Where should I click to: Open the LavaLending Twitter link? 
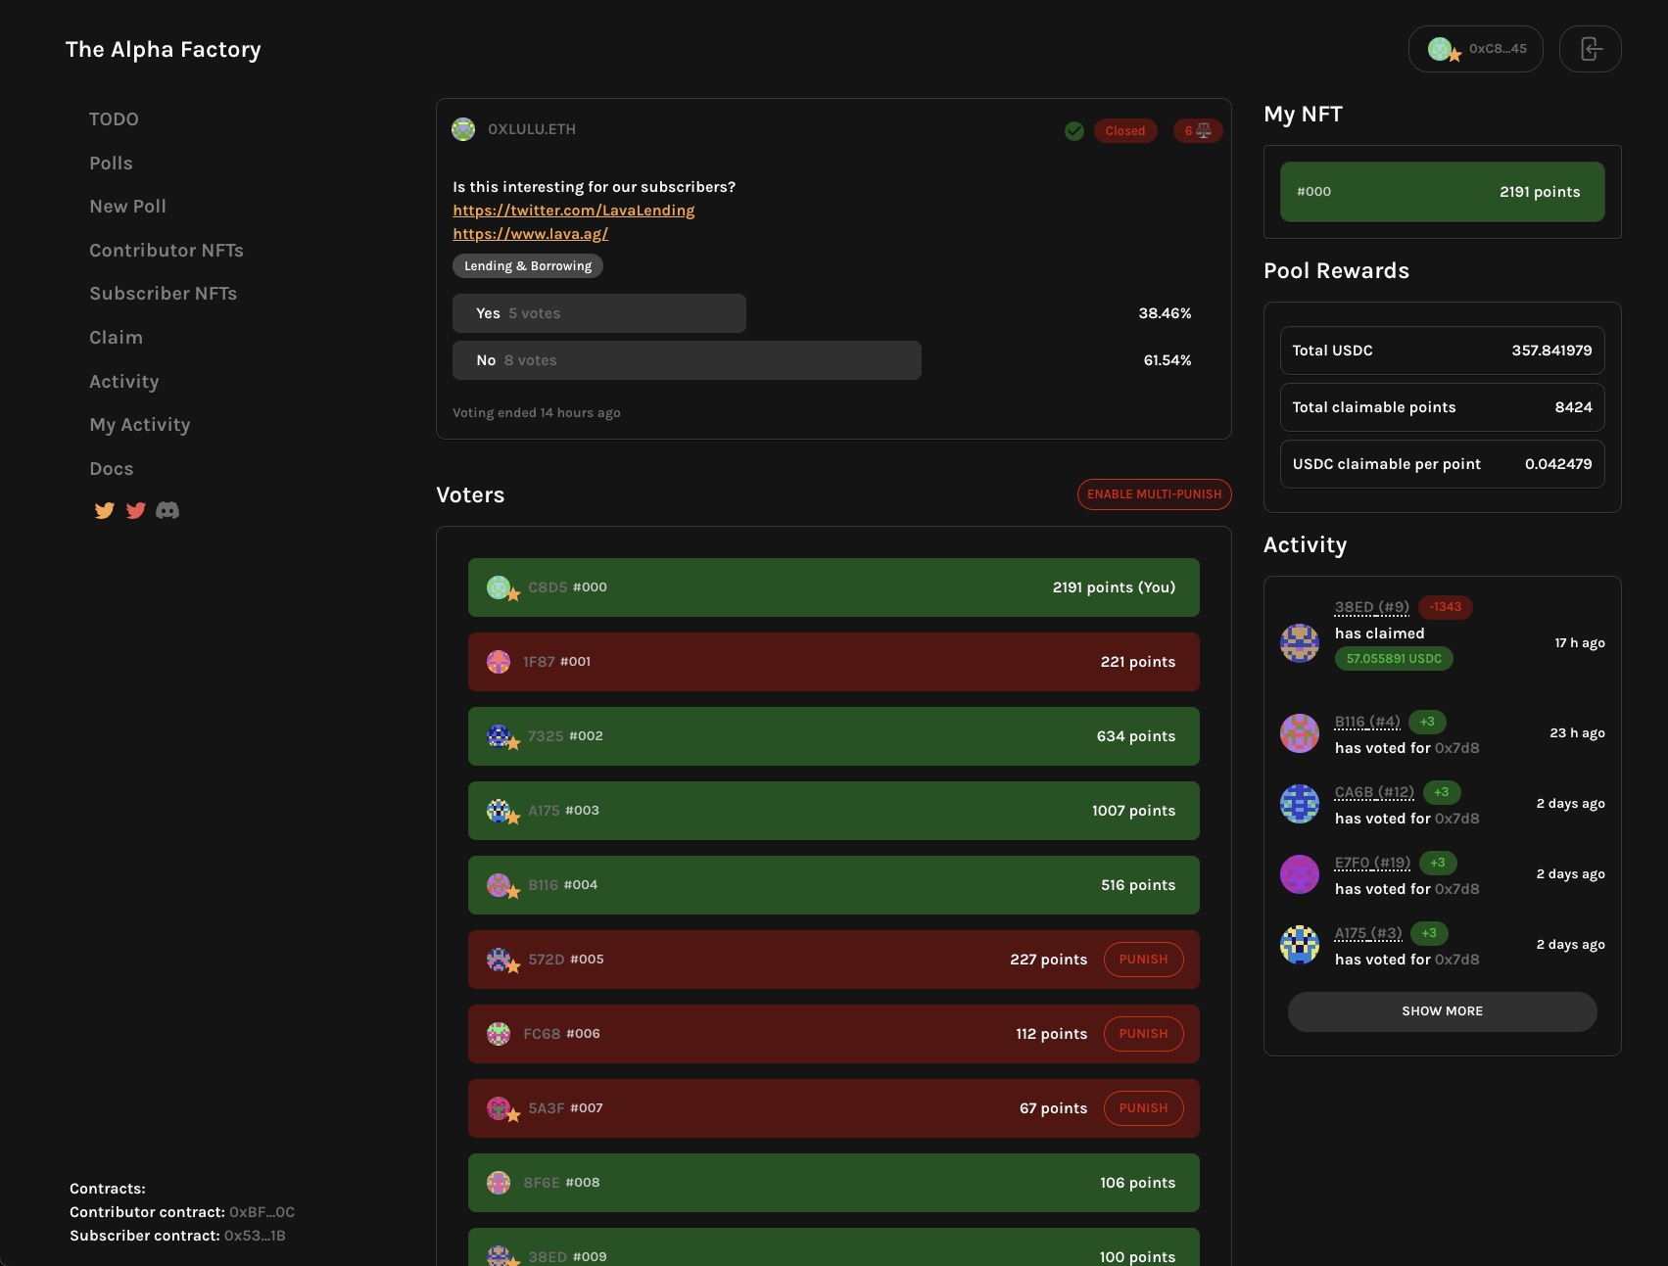pyautogui.click(x=573, y=211)
